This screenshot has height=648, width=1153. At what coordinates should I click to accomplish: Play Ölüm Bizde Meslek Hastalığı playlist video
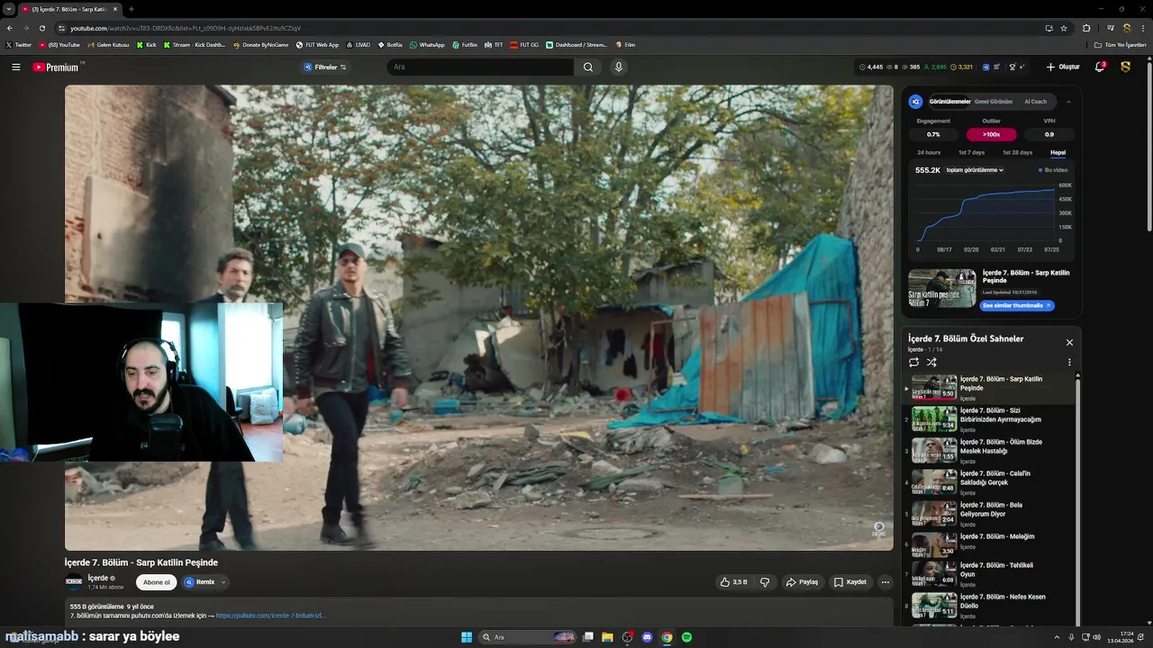click(989, 451)
